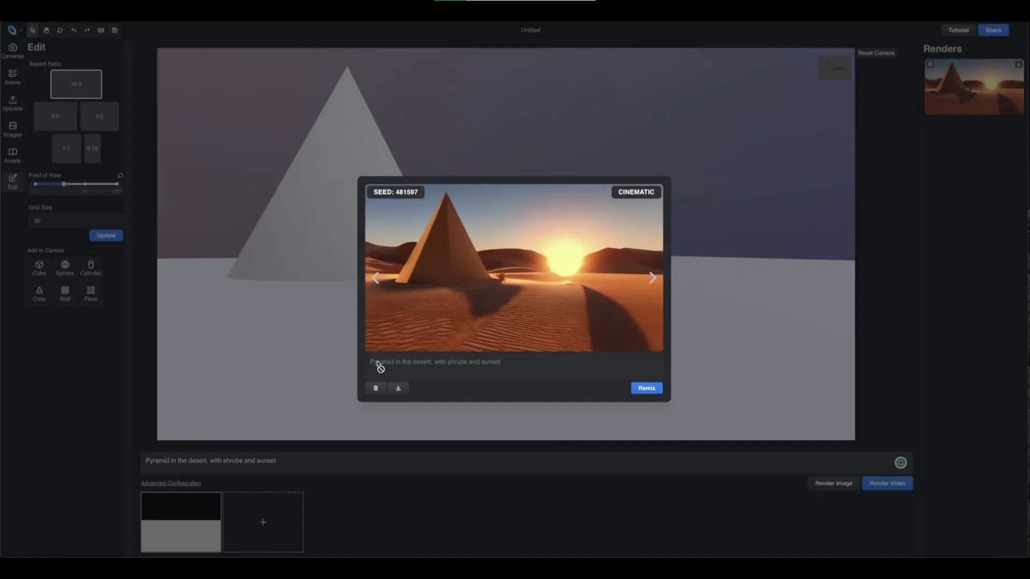This screenshot has height=579, width=1030.
Task: Activate the hand pan tool
Action: point(46,31)
